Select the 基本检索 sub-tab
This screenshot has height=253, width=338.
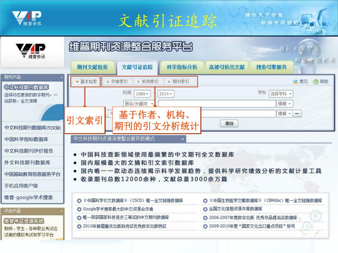tap(86, 82)
